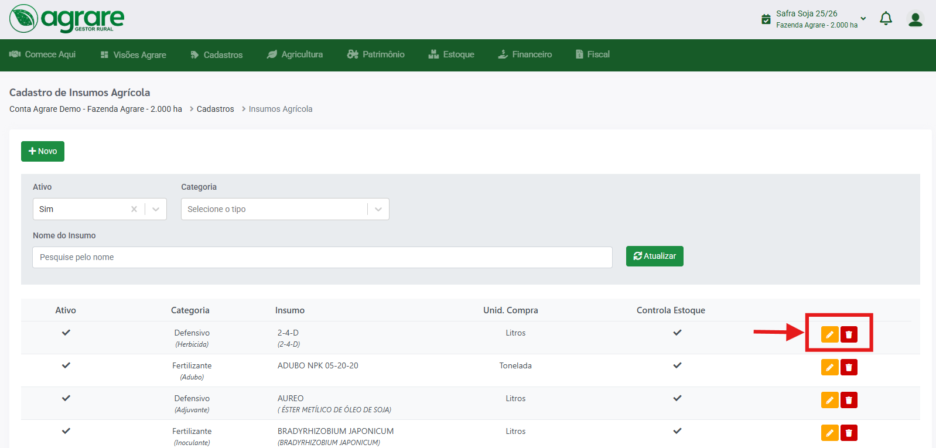This screenshot has height=448, width=936.
Task: Open the Cadastros menu
Action: coord(216,54)
